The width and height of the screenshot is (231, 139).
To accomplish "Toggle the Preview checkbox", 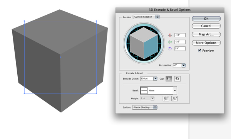I will click(x=199, y=51).
